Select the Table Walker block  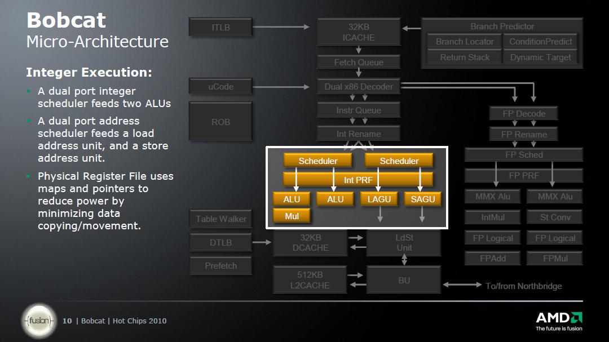click(x=220, y=219)
